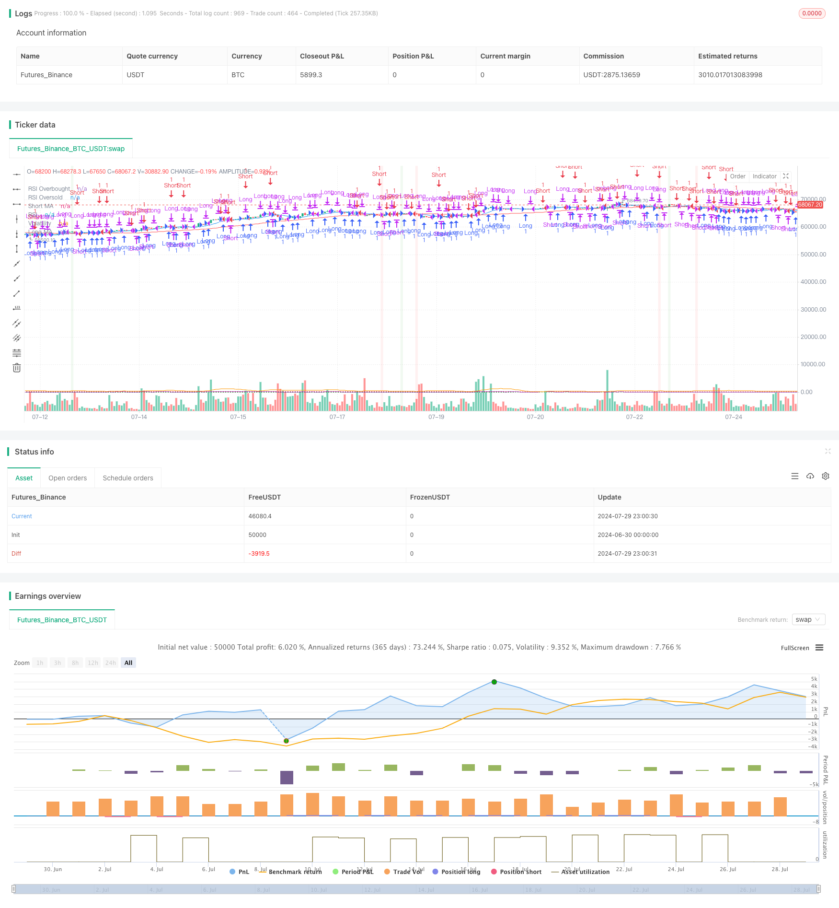Image resolution: width=839 pixels, height=908 pixels.
Task: Click the Commission value USDT:2875.13659
Action: [612, 75]
